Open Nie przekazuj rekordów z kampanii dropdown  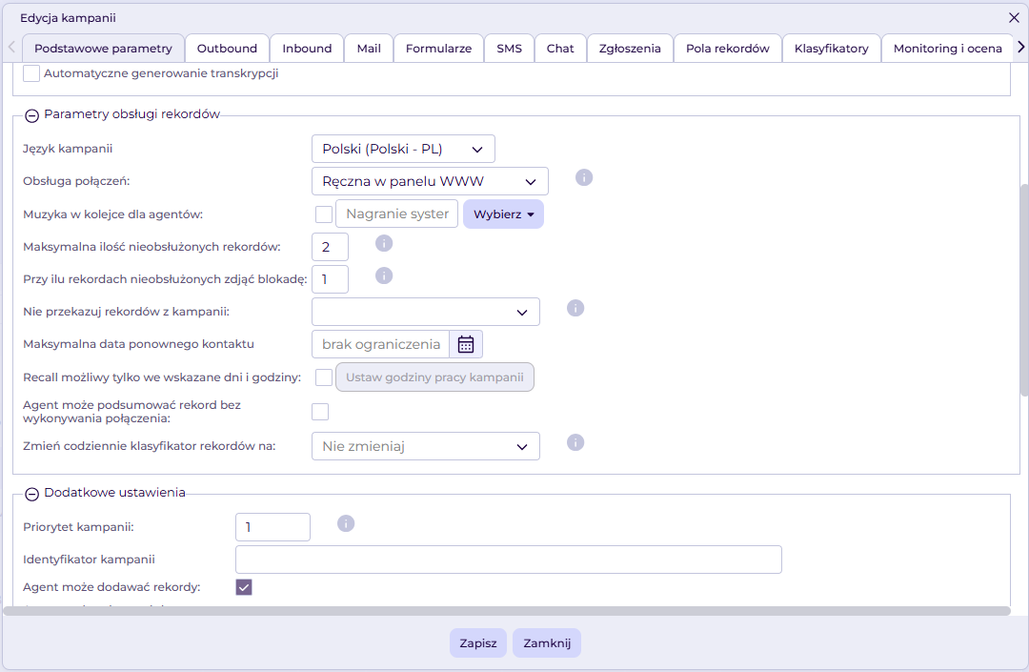[x=426, y=312]
